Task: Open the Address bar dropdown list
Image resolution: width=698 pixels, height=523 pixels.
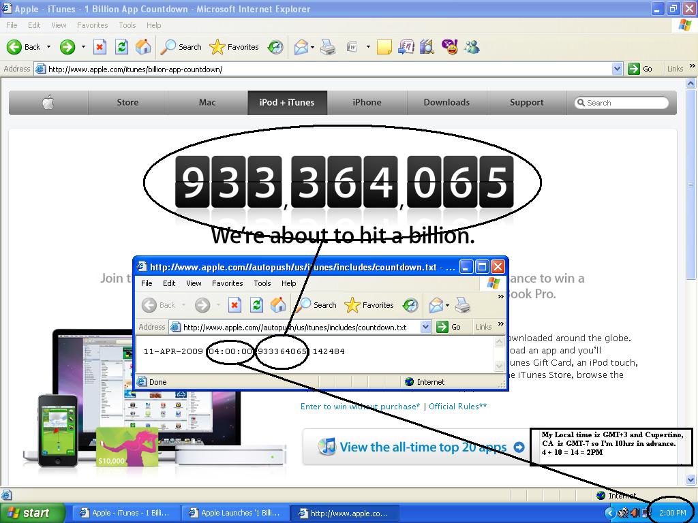Action: 618,69
